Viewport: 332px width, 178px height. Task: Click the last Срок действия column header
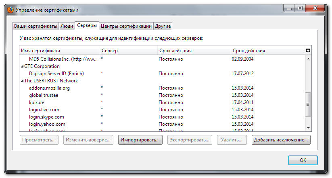coord(267,51)
